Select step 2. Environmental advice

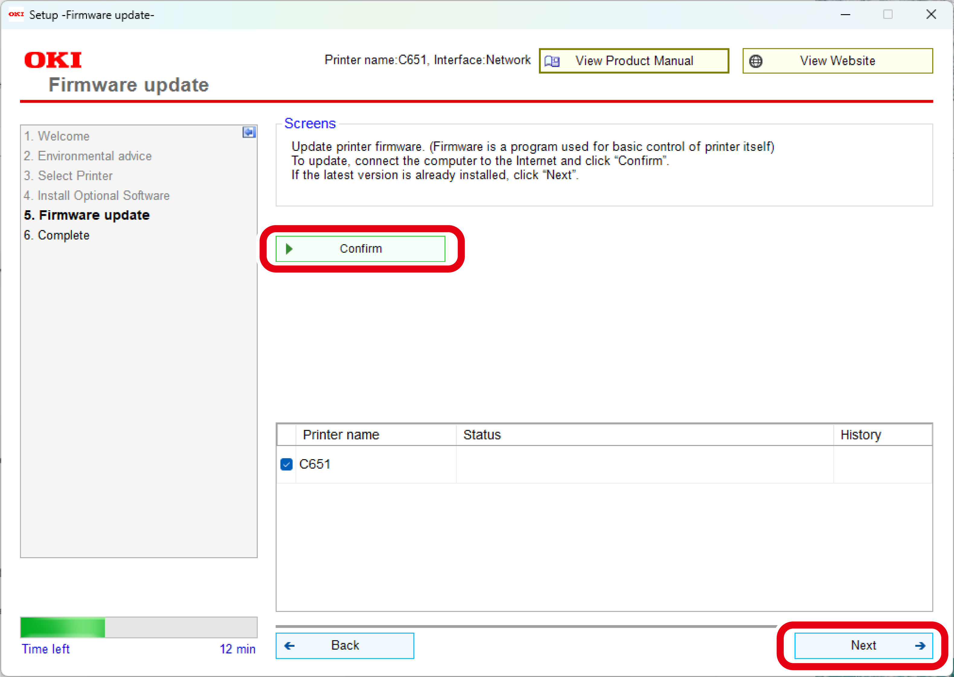click(88, 156)
